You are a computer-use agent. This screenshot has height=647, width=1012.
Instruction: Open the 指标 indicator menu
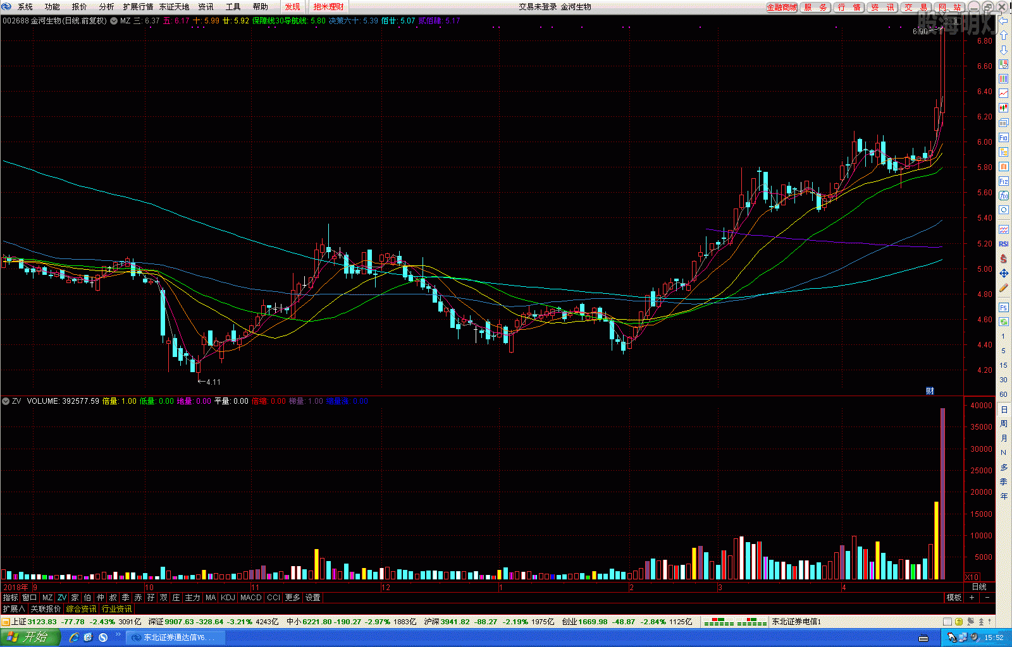tap(10, 597)
